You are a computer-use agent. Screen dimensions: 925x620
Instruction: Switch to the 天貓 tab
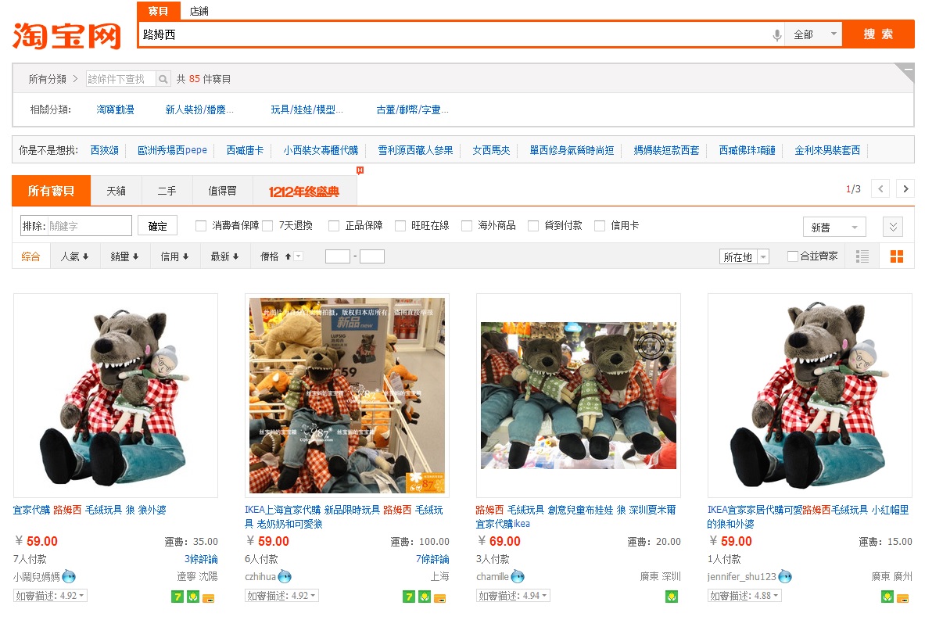116,191
